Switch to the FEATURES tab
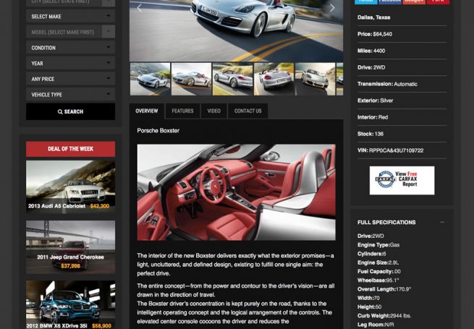 tap(182, 111)
